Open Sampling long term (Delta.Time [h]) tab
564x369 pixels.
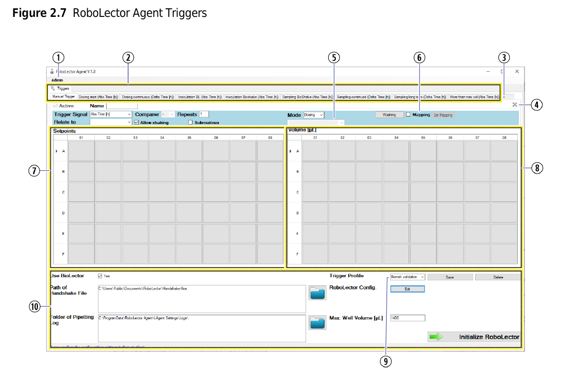click(x=420, y=97)
